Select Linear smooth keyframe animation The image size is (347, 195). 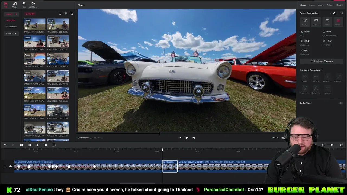point(316,78)
